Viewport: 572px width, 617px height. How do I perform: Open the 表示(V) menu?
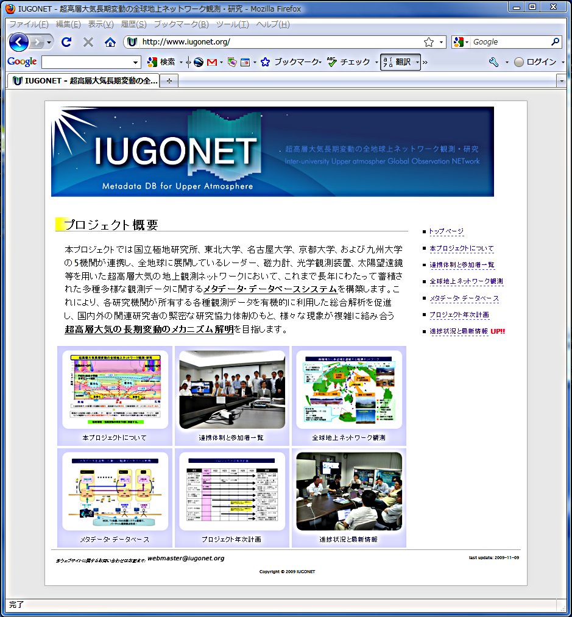click(x=101, y=24)
